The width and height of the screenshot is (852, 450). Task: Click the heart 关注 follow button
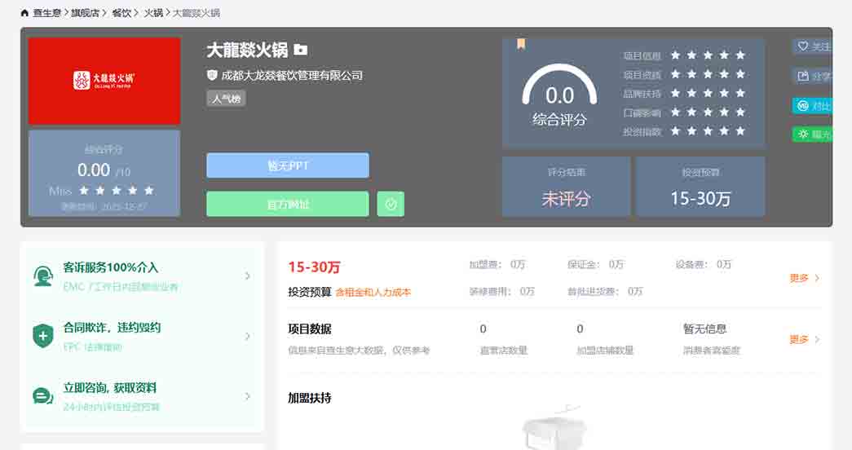(x=812, y=46)
